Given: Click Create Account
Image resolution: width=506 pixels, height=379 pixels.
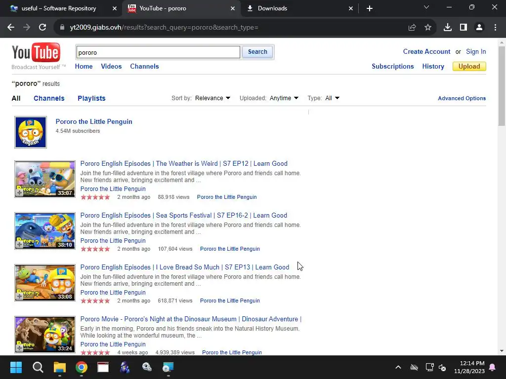Looking at the screenshot, I should 426,51.
